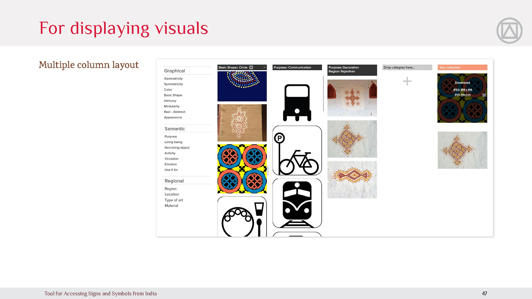This screenshot has height=299, width=532.
Task: Click the circle shape icon in column header
Action: click(x=251, y=67)
